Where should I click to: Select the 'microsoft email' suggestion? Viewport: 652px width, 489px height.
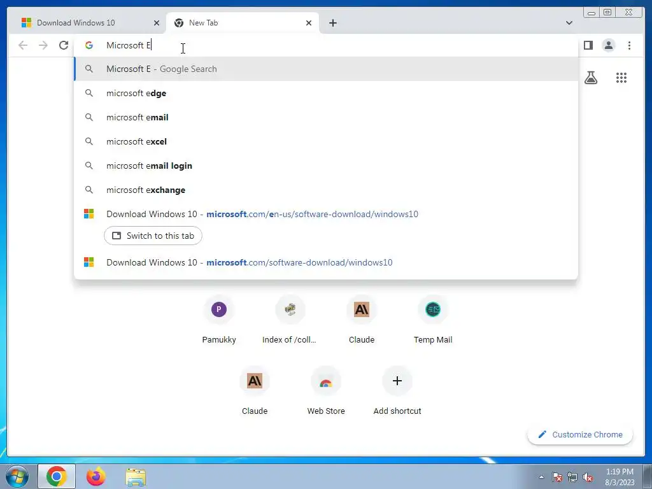tap(325, 117)
